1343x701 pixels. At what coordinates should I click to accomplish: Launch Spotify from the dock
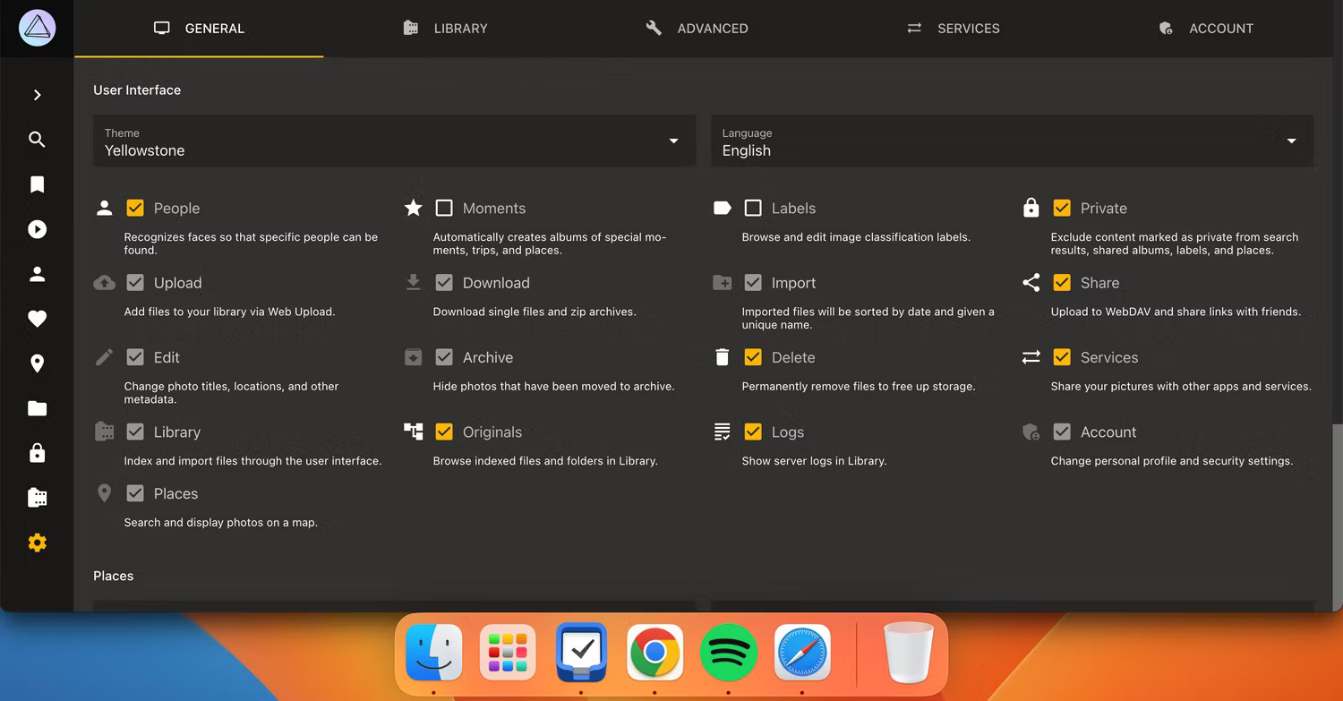coord(728,653)
